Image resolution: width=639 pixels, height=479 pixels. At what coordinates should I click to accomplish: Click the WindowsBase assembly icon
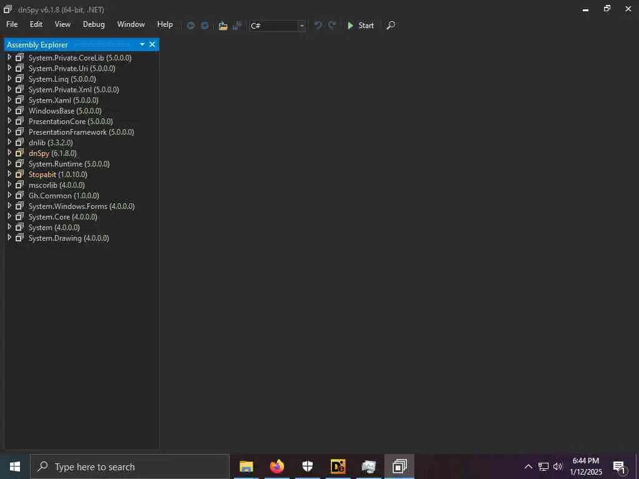click(x=19, y=111)
